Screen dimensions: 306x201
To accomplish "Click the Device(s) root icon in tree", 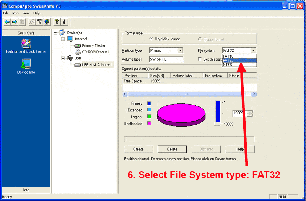I will [62, 32].
